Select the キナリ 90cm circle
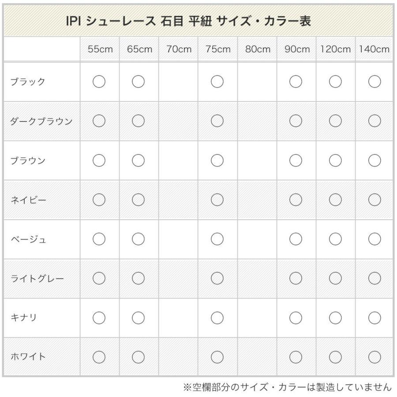 pos(296,318)
